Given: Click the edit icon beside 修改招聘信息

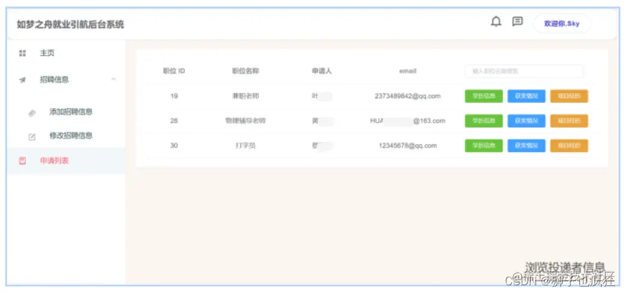Looking at the screenshot, I should 32,137.
